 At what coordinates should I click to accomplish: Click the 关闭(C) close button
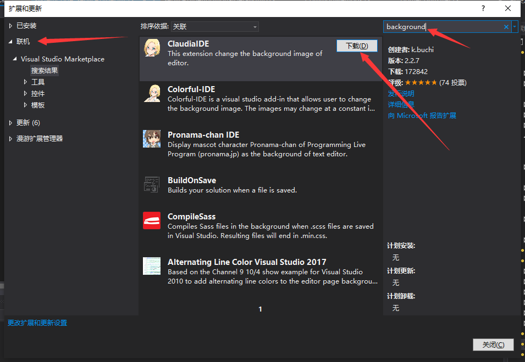(x=493, y=344)
